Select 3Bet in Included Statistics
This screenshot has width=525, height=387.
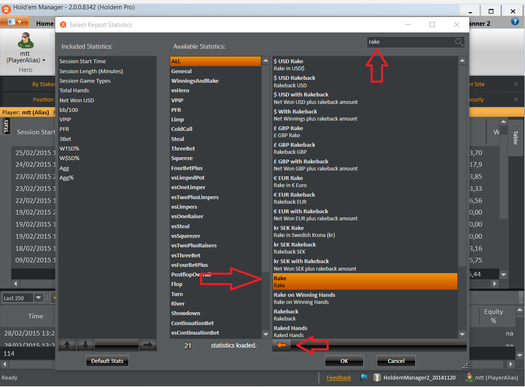pyautogui.click(x=107, y=139)
